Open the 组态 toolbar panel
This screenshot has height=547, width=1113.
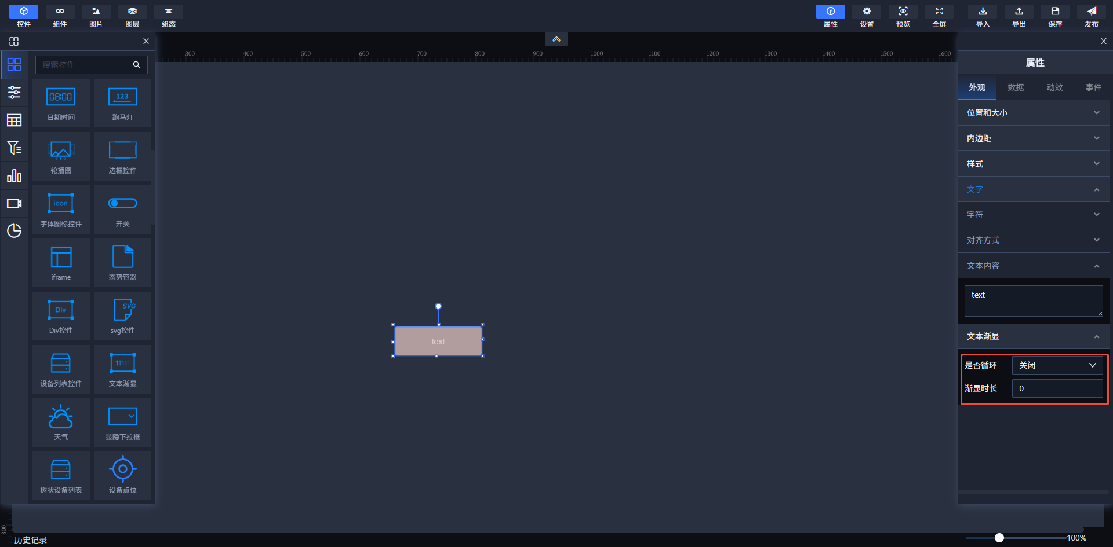click(169, 16)
